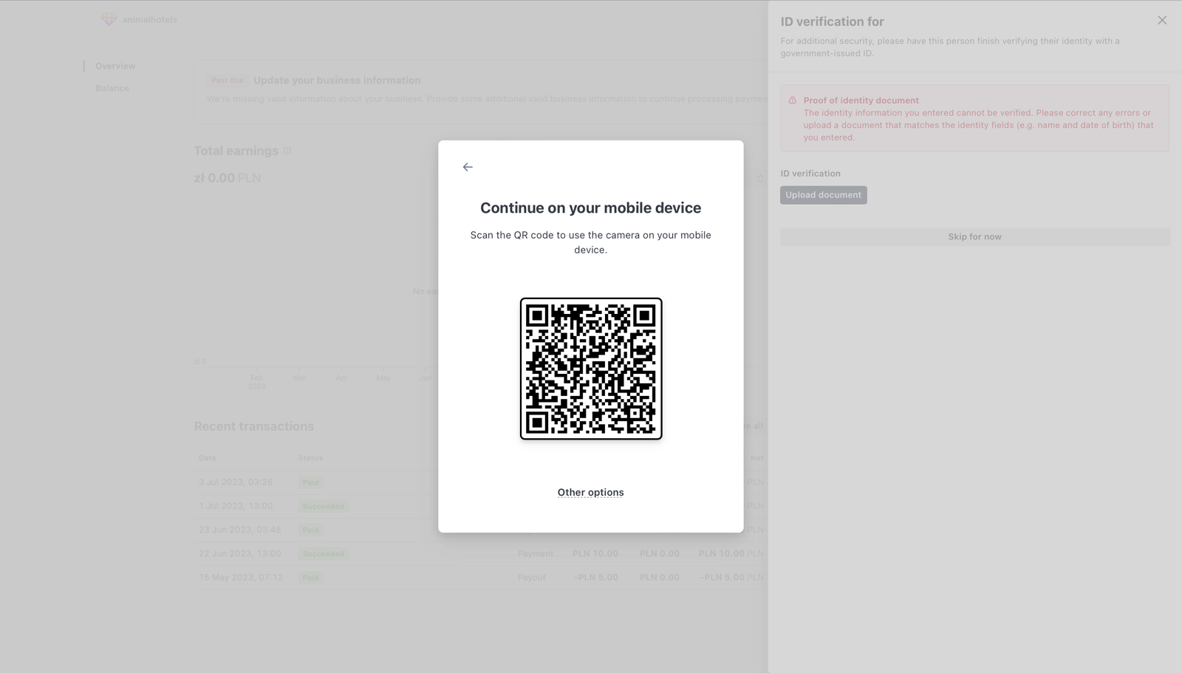This screenshot has width=1182, height=673.
Task: Click the warning icon beside Proof of identity
Action: 793,100
